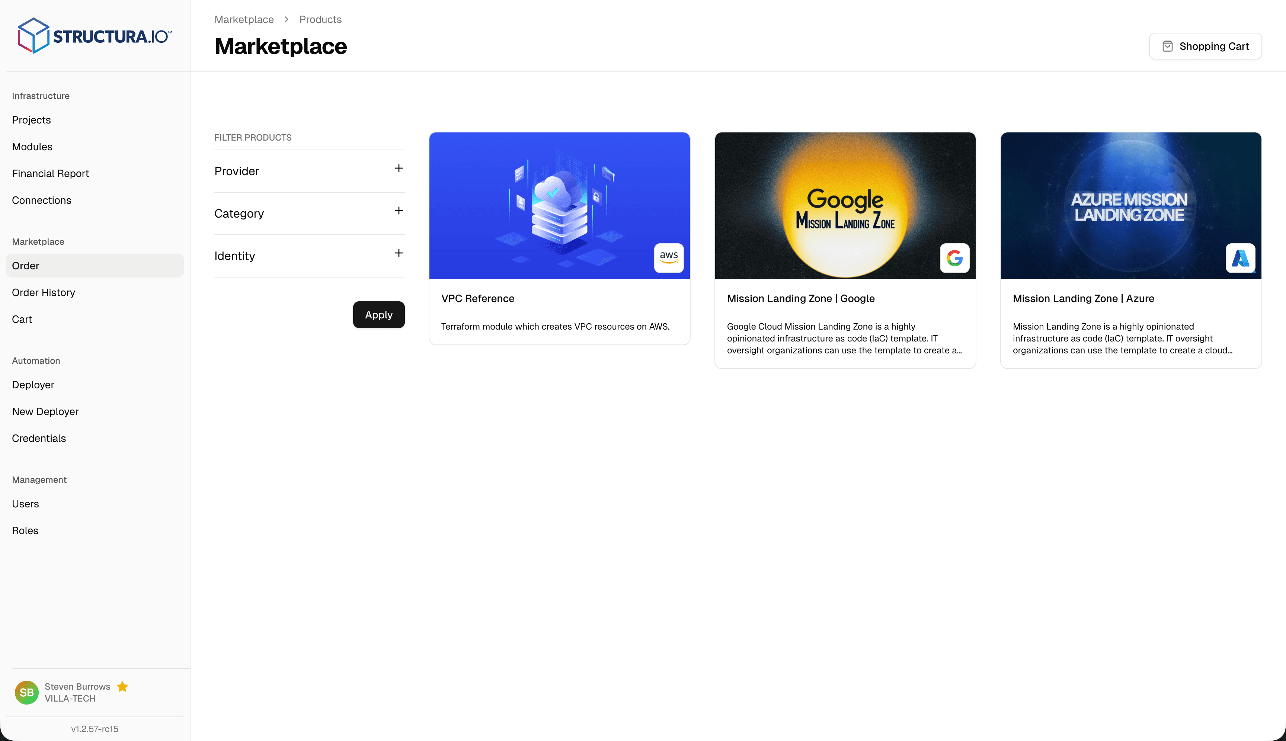Expand the Identity filter section
Image resolution: width=1286 pixels, height=741 pixels.
click(399, 253)
